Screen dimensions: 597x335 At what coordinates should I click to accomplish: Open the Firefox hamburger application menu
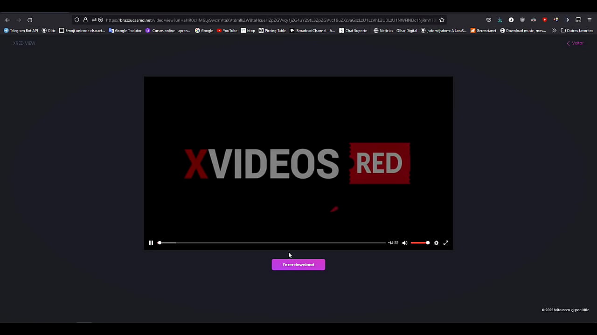(x=590, y=20)
